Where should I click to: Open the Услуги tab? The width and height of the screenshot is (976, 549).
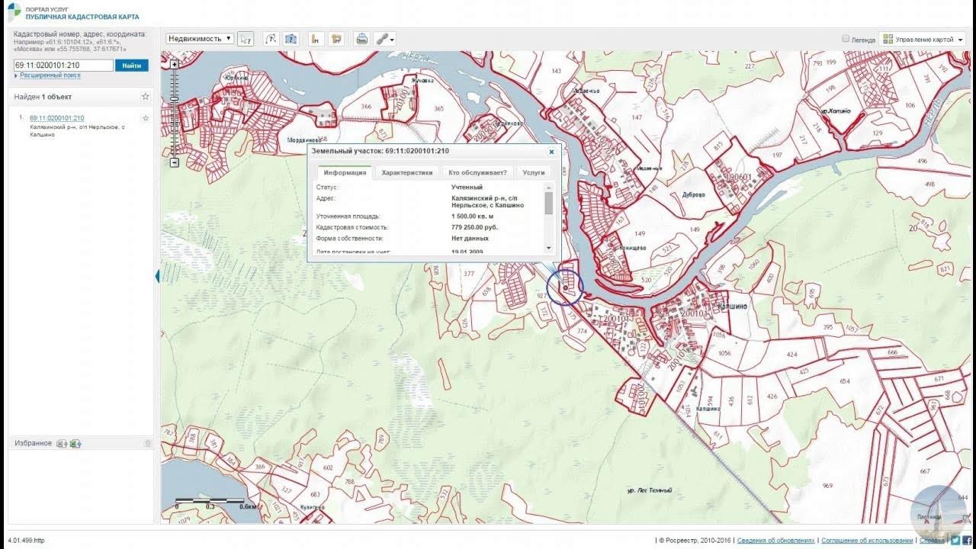(x=534, y=172)
